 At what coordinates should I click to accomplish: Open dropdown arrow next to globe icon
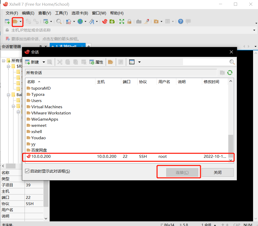[85, 21]
